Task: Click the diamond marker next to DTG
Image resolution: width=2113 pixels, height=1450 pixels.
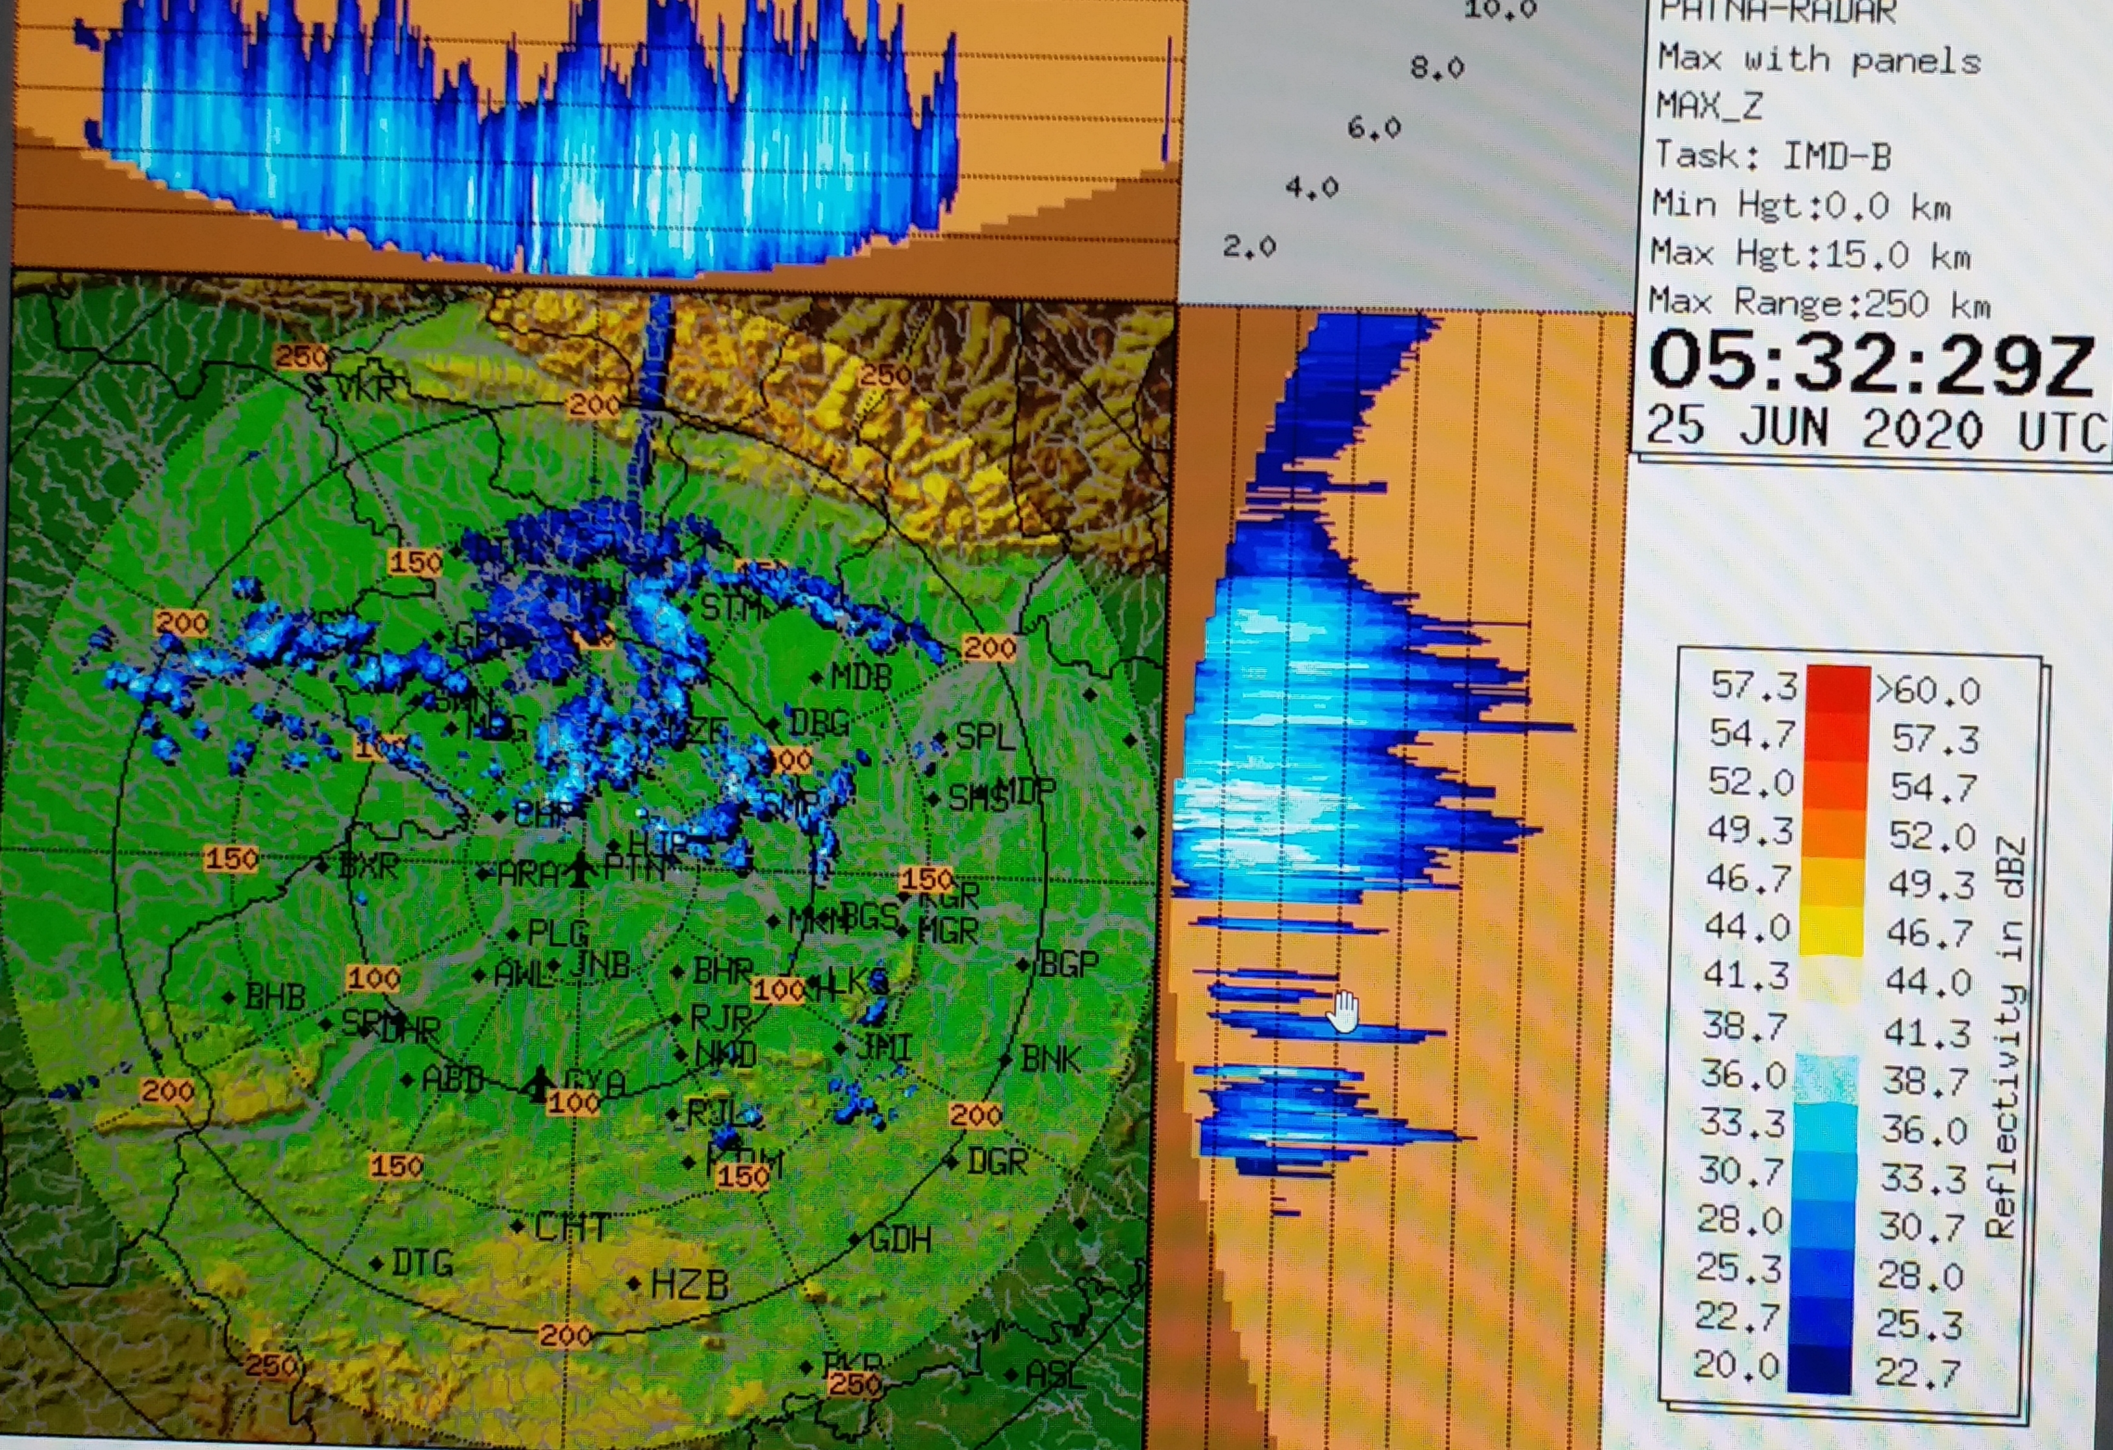Action: pos(376,1263)
